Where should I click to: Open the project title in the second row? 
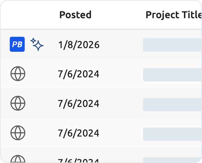click(172, 74)
